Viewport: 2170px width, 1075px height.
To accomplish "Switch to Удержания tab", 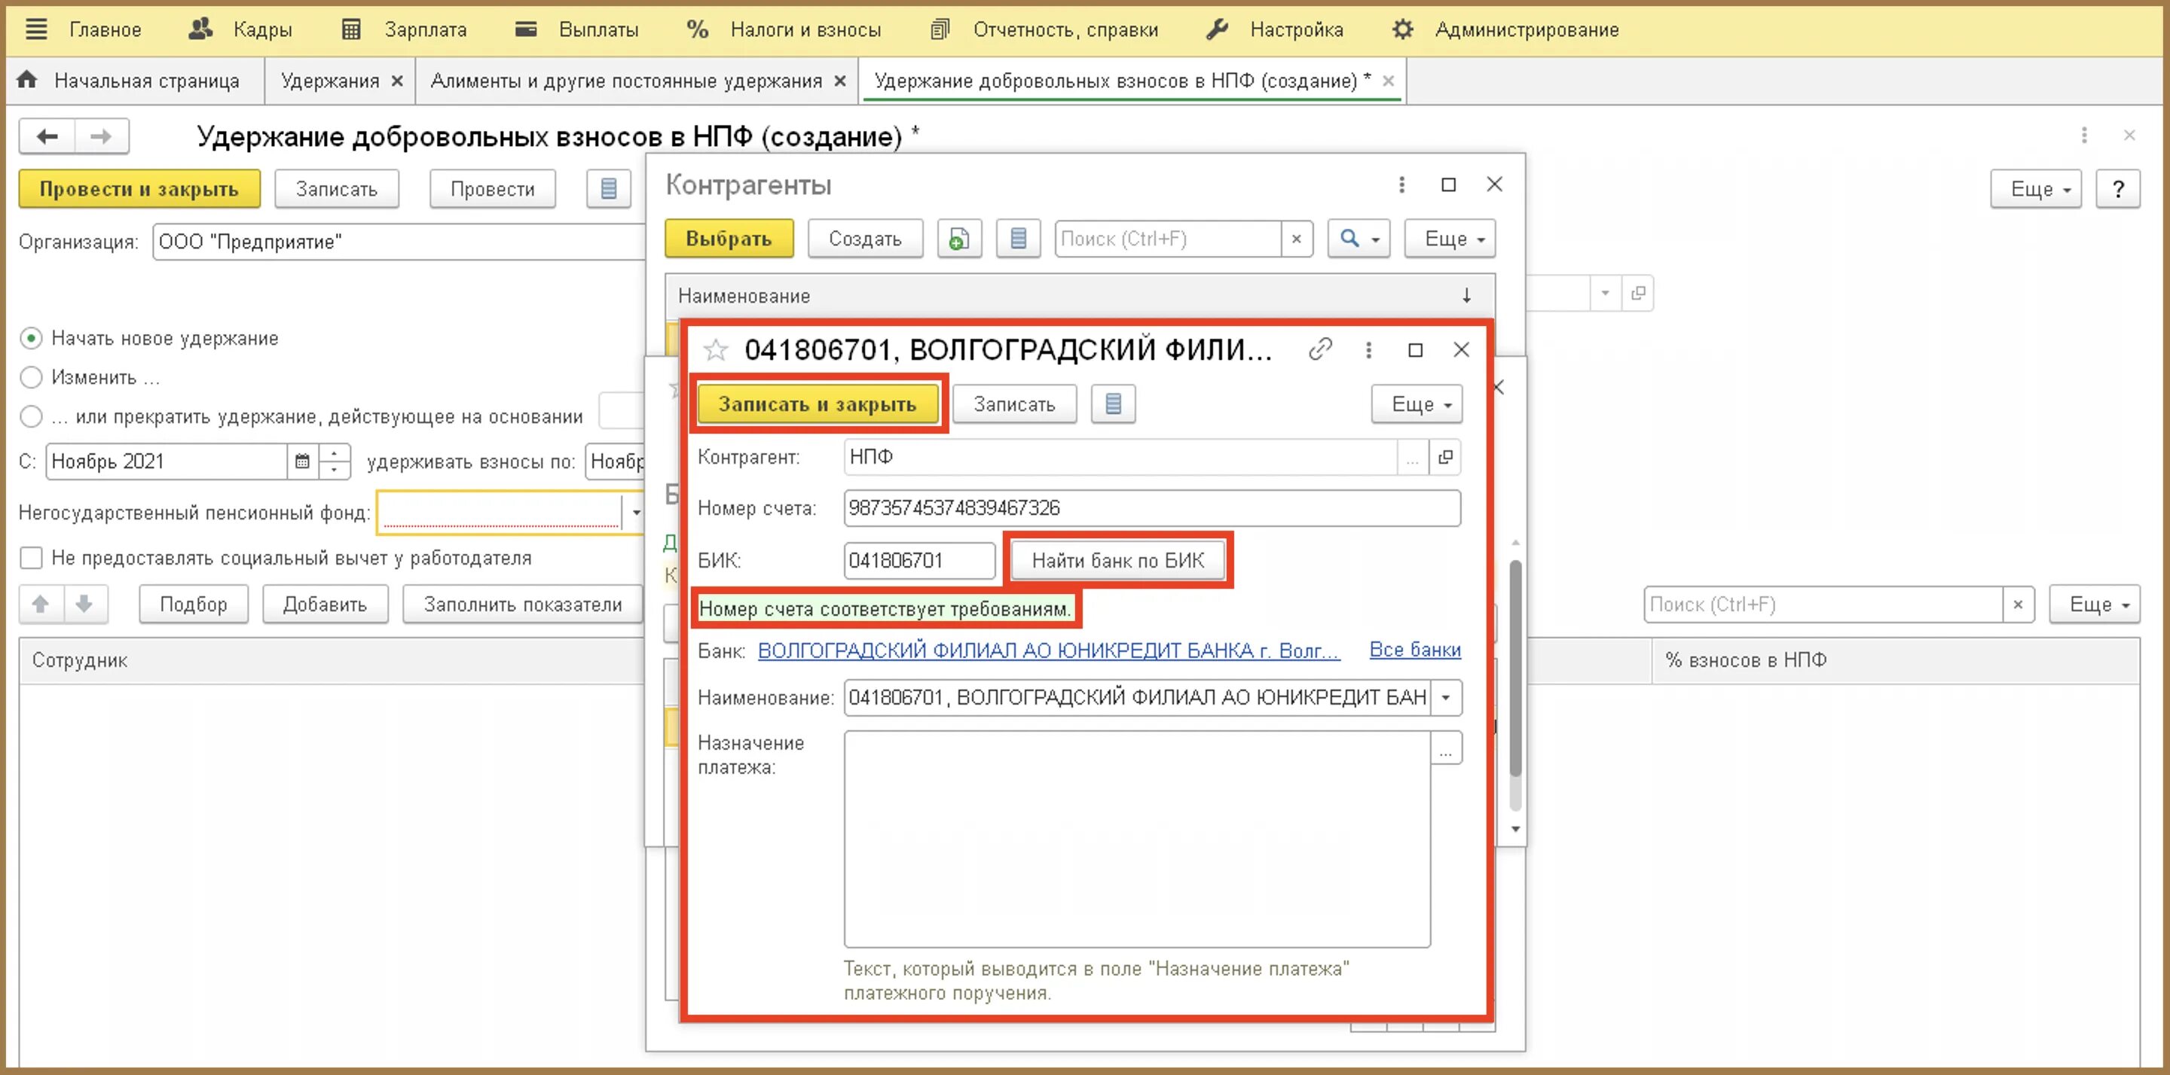I will (x=330, y=81).
